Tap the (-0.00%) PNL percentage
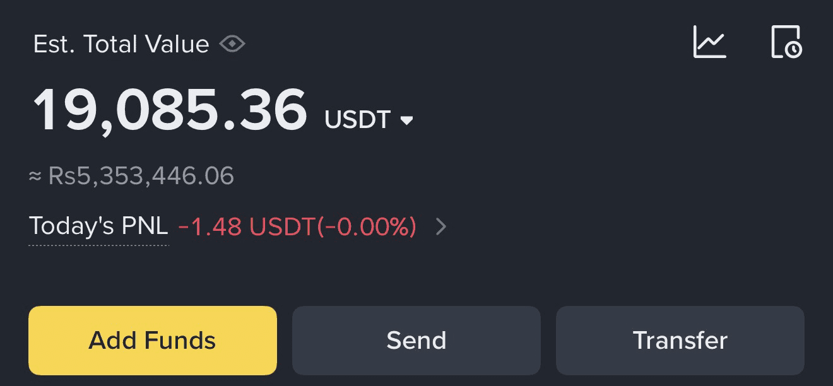Viewport: 833px width, 386px height. click(x=367, y=226)
